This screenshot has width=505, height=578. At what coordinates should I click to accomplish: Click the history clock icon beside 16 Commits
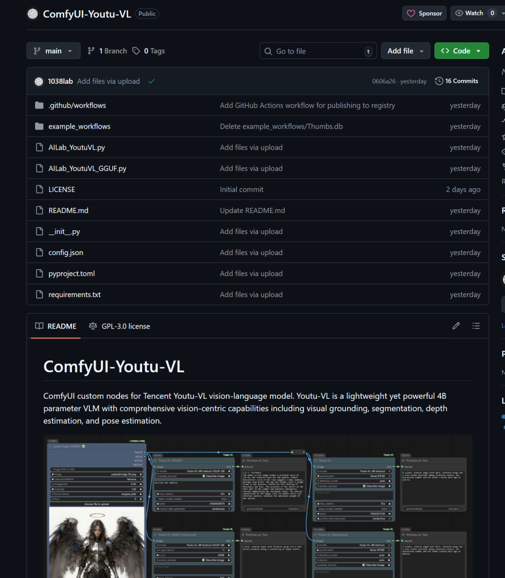(x=439, y=81)
